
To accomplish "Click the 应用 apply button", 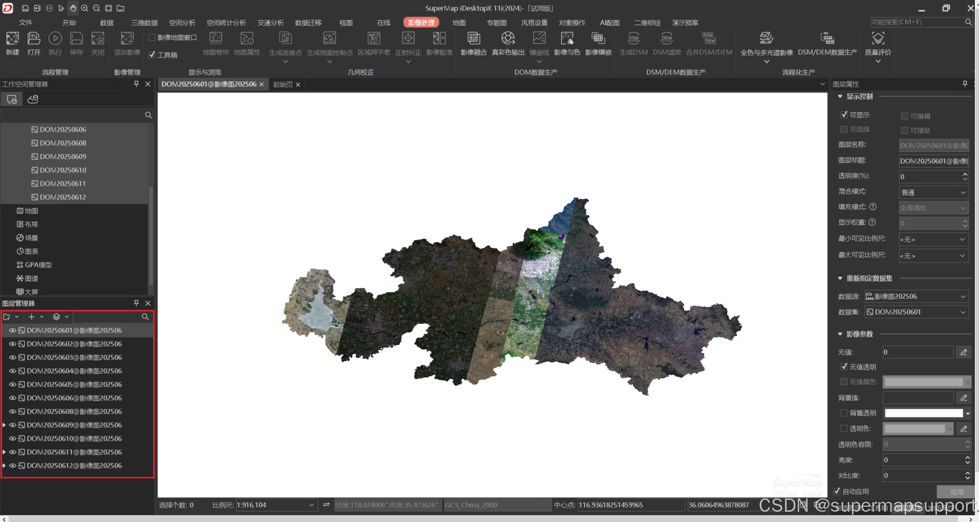I will click(x=956, y=492).
